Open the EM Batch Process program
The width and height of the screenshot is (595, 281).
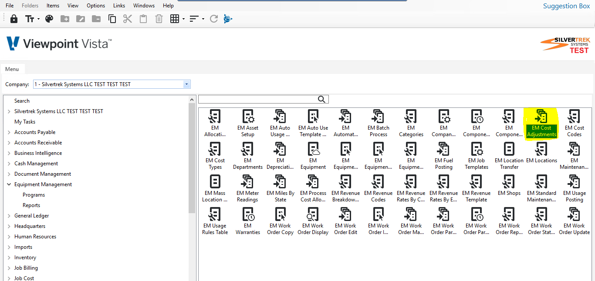pyautogui.click(x=378, y=124)
